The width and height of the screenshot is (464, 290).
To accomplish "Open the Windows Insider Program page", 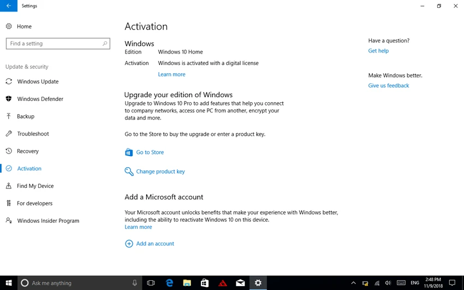I will (48, 221).
